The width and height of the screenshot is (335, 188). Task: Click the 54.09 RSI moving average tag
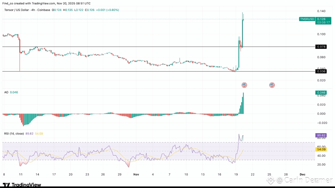tap(321, 149)
